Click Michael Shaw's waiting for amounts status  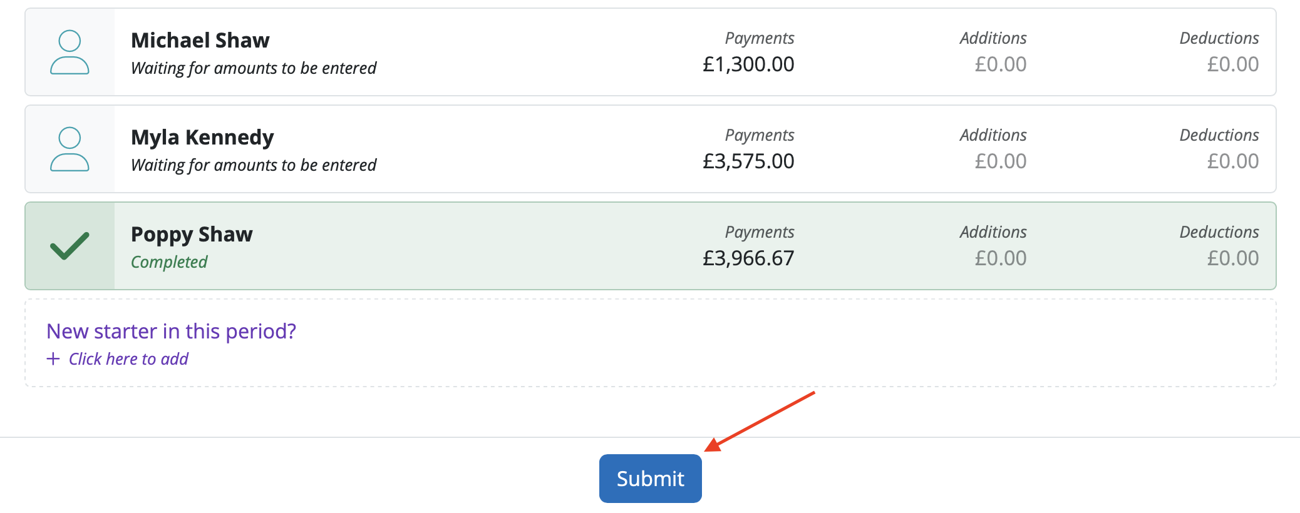click(x=254, y=68)
